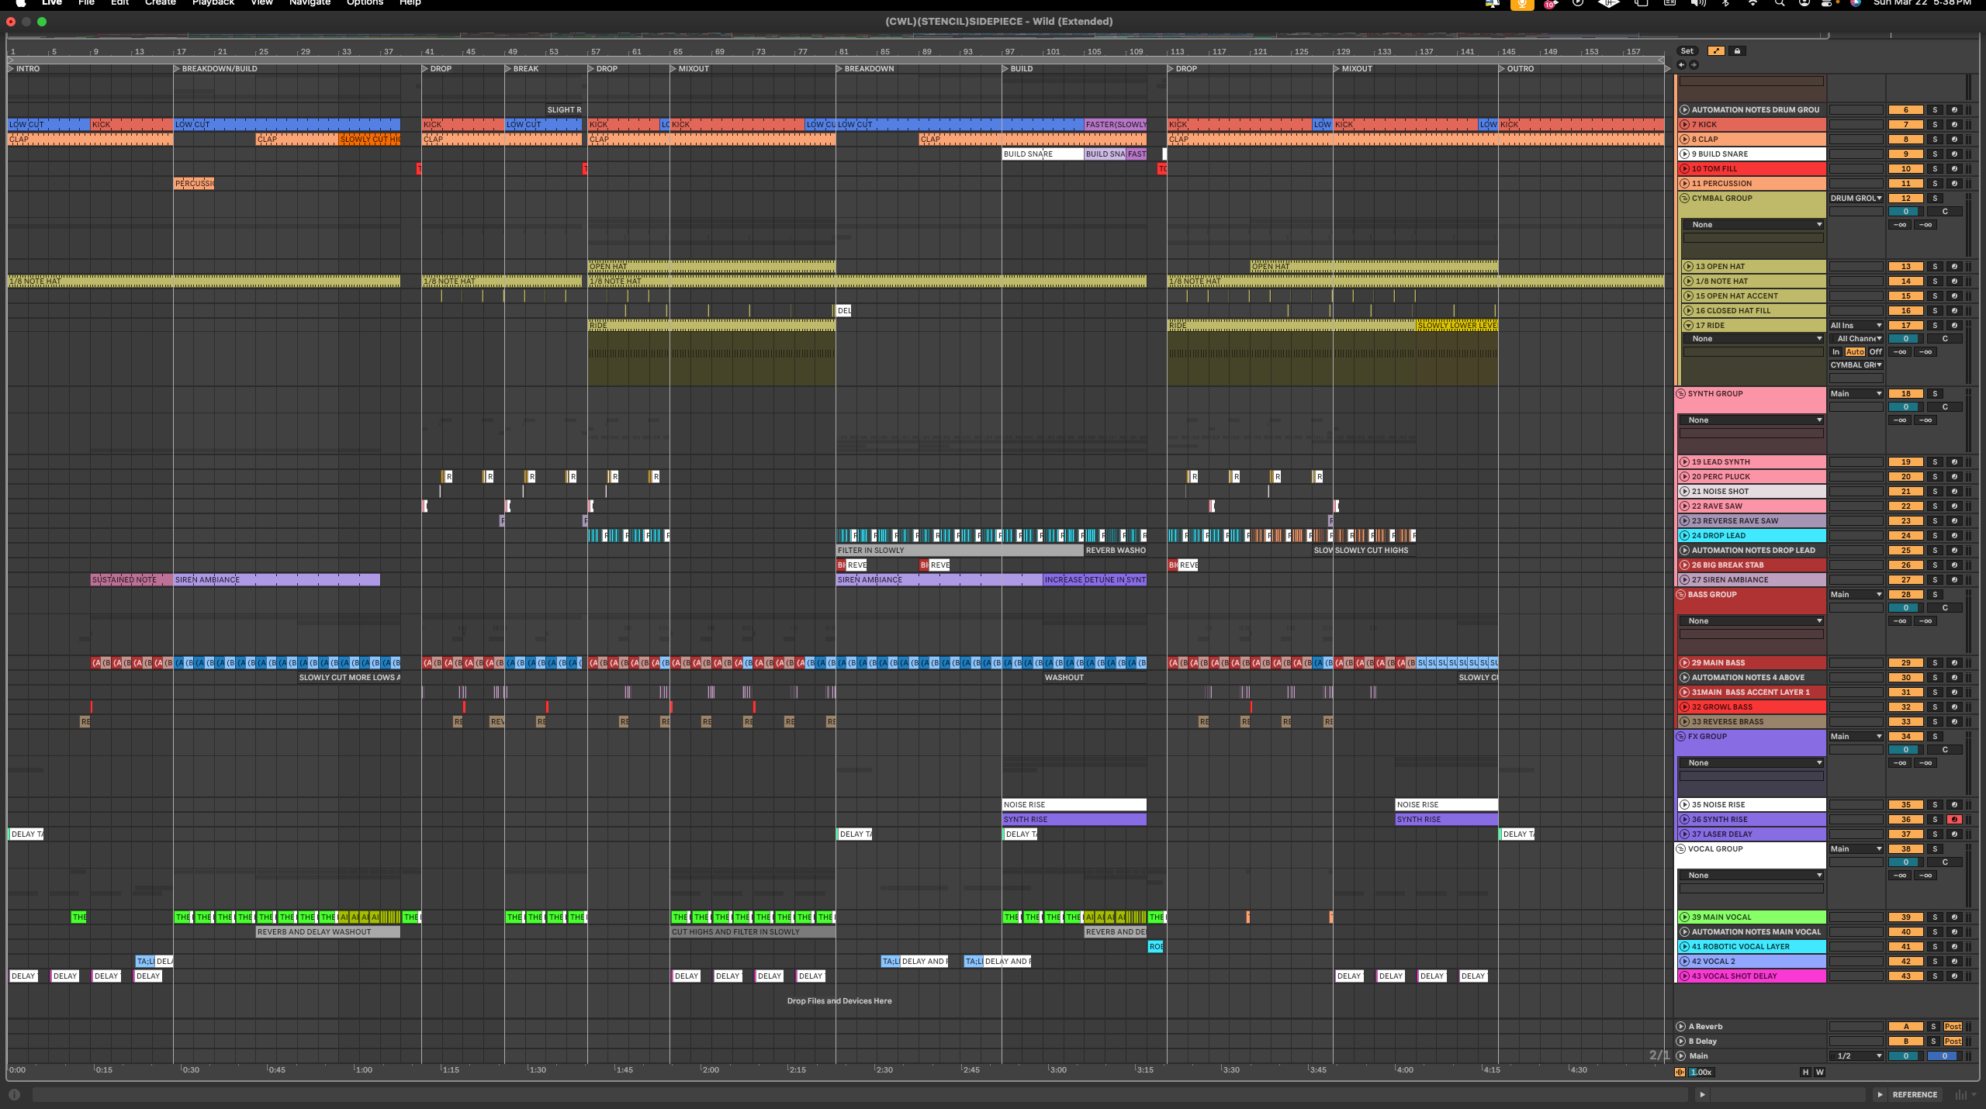The width and height of the screenshot is (1986, 1109).
Task: Click the Wi-Fi icon in menu bar
Action: pos(1752,3)
